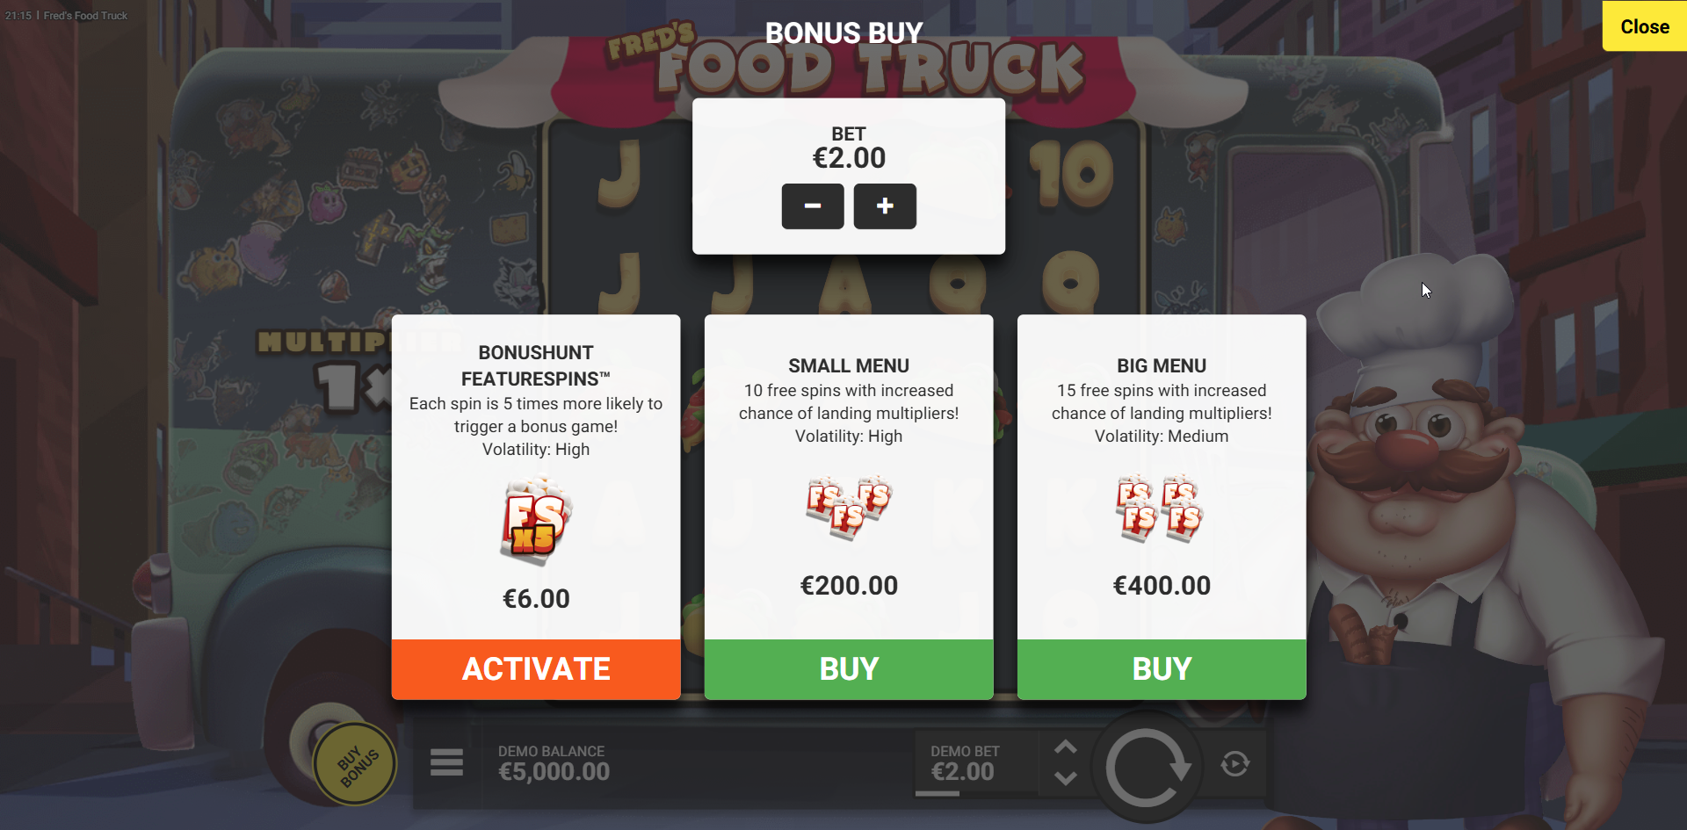Close the Bonus Buy panel
The image size is (1687, 830).
pos(1645,26)
